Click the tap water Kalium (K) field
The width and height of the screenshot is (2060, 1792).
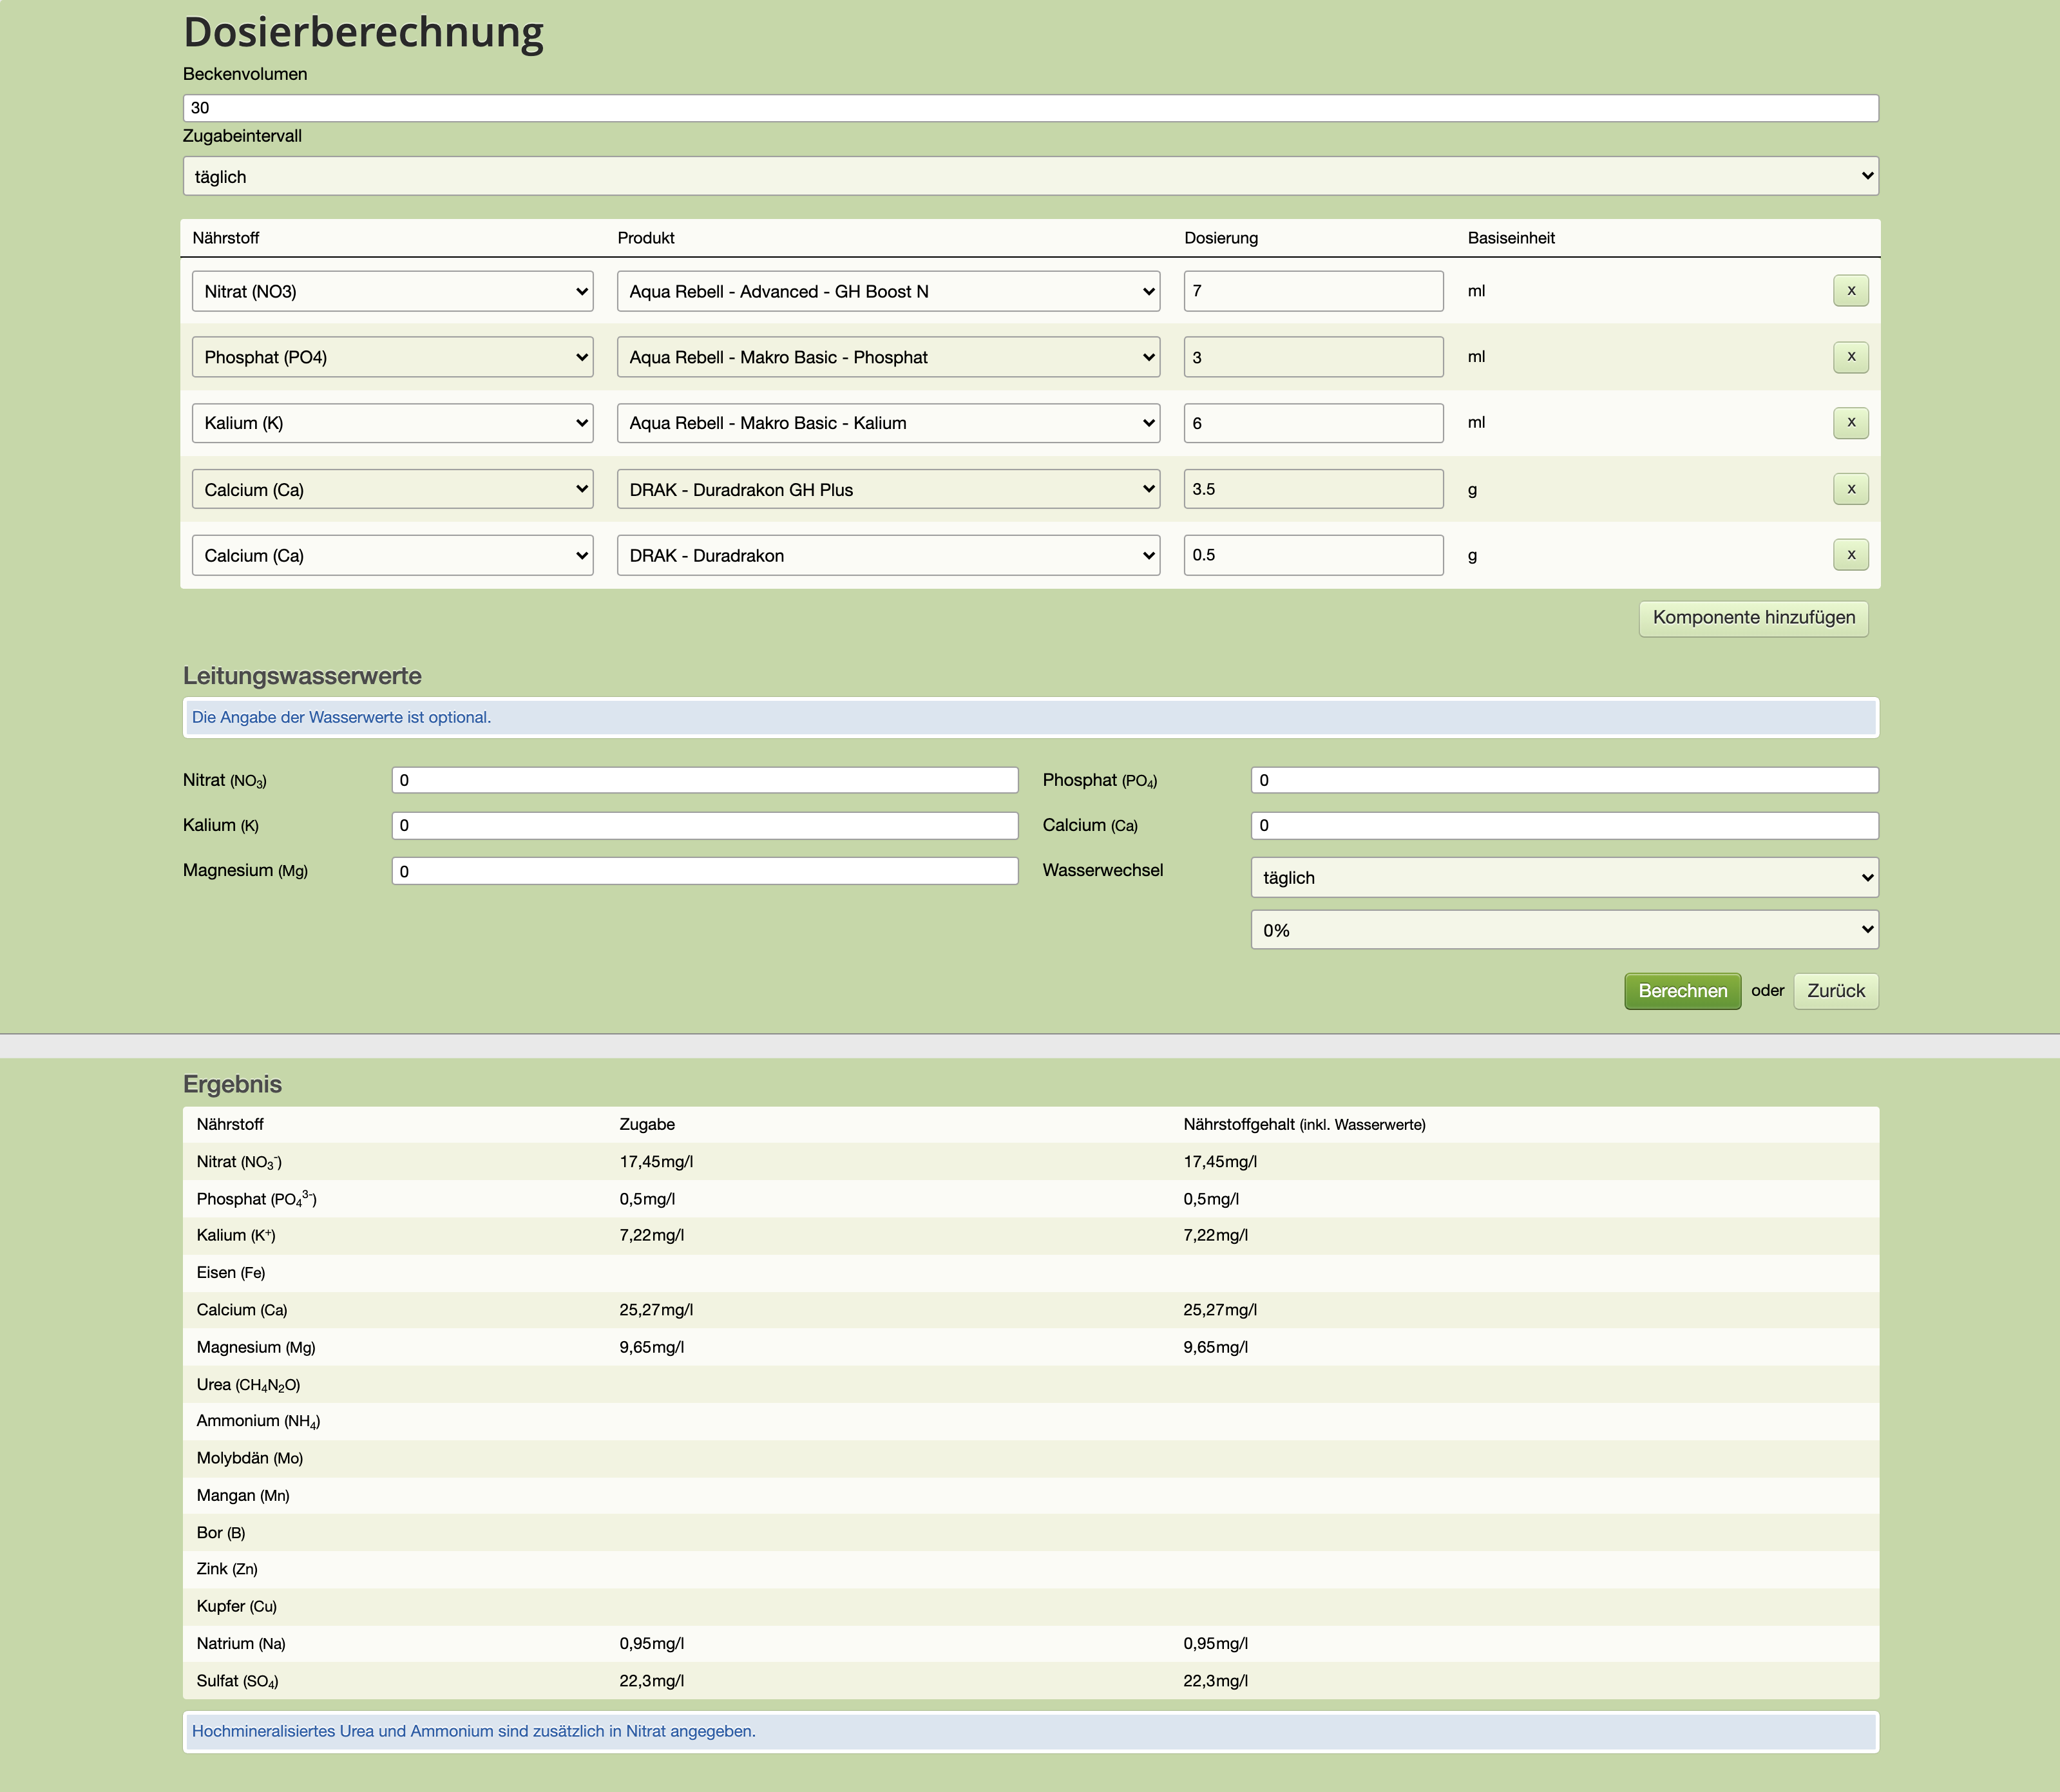click(x=705, y=825)
